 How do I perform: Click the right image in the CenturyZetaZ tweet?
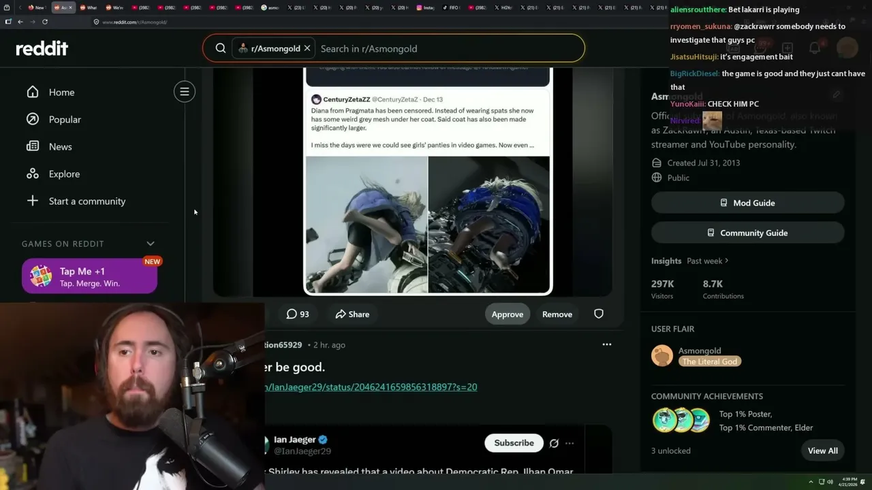489,225
